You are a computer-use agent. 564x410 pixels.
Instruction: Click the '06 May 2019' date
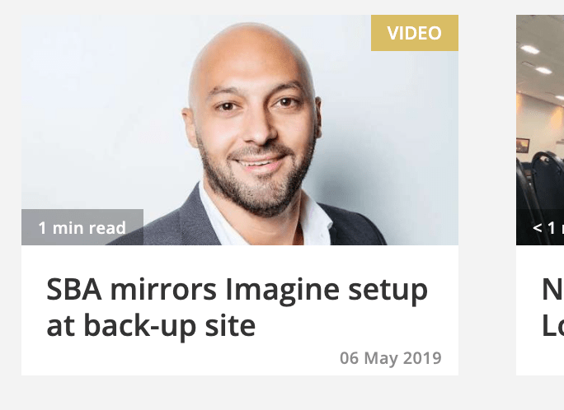coord(391,358)
